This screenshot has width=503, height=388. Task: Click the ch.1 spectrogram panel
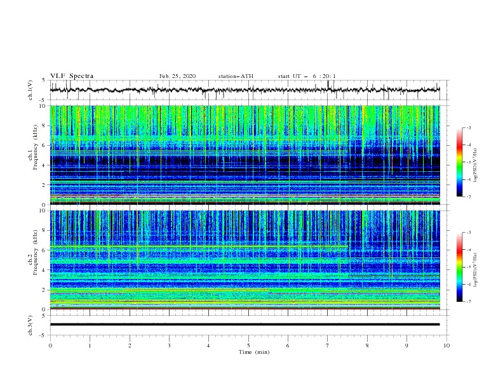pos(245,155)
